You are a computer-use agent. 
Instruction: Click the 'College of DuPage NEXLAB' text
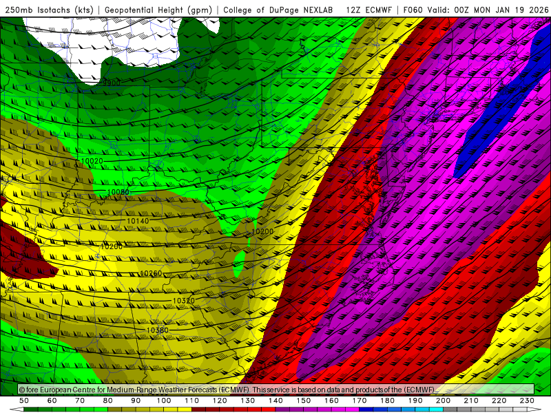click(x=278, y=10)
